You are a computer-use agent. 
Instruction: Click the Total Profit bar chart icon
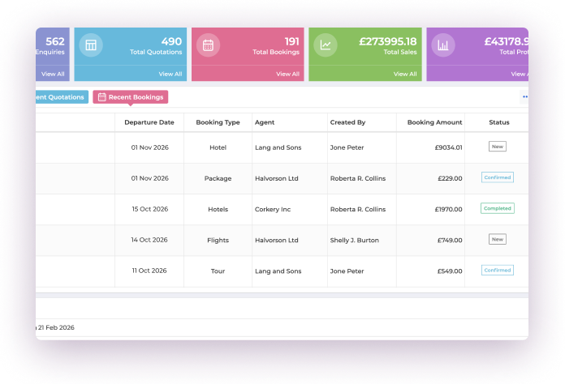pyautogui.click(x=443, y=45)
